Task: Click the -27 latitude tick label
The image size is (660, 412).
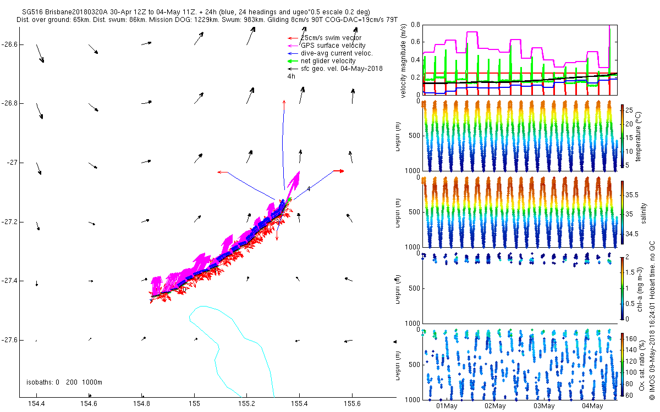Action: 13,163
